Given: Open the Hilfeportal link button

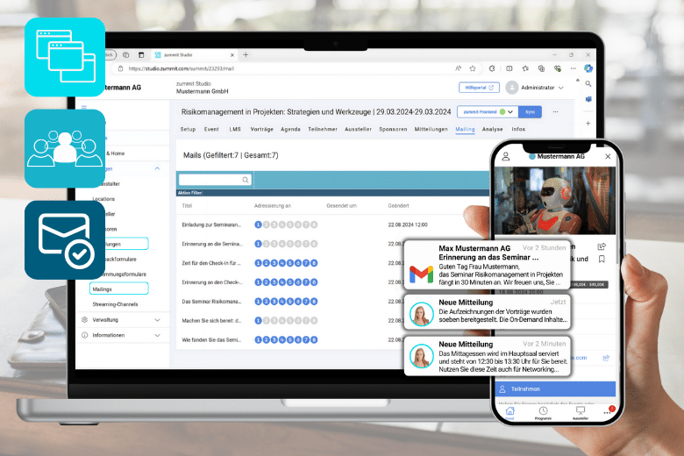Looking at the screenshot, I should click(x=479, y=88).
